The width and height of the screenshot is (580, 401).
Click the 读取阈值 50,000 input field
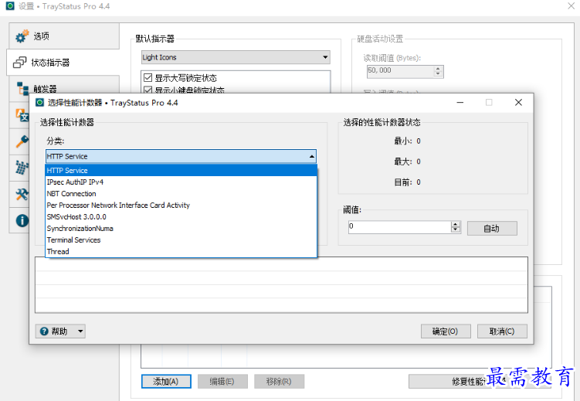point(400,71)
